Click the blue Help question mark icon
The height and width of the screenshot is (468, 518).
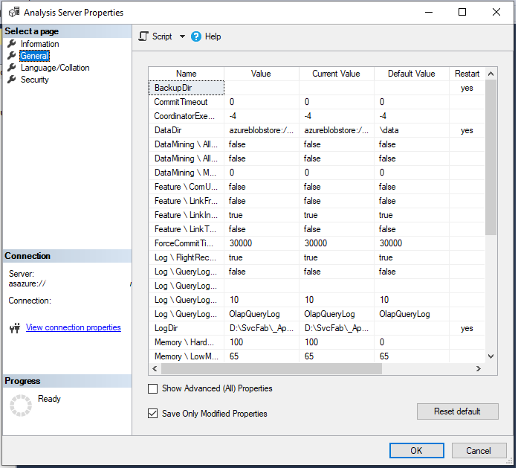(196, 36)
